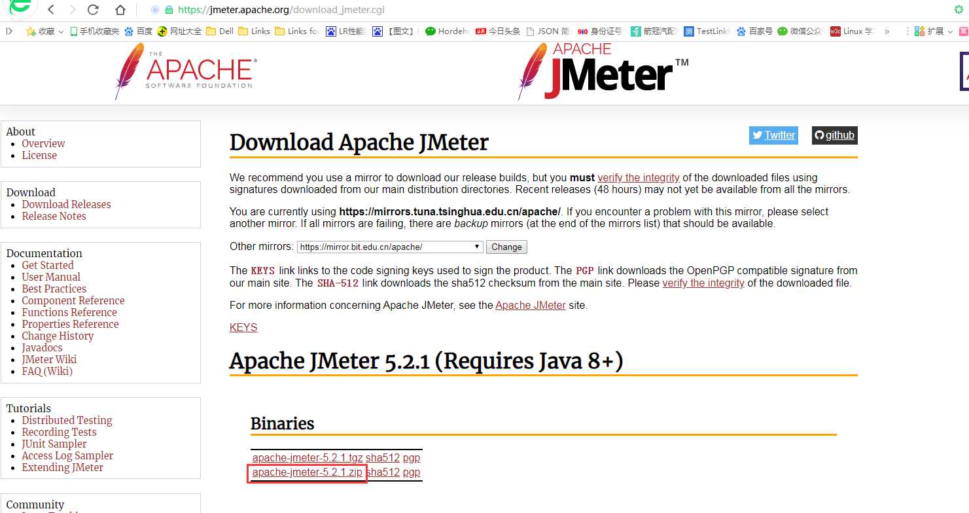Open the 扩展 extensions menu
This screenshot has width=969, height=513.
tap(934, 31)
